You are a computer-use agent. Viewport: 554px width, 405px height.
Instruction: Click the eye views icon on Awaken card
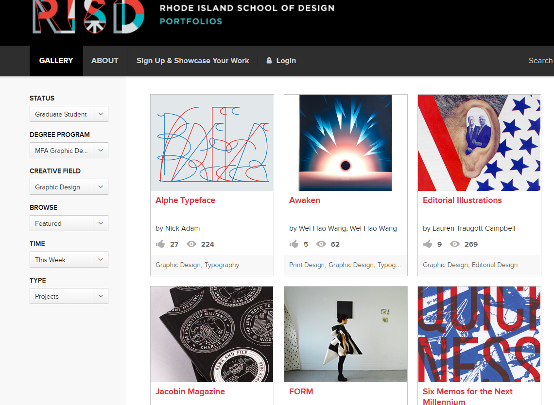(x=321, y=244)
